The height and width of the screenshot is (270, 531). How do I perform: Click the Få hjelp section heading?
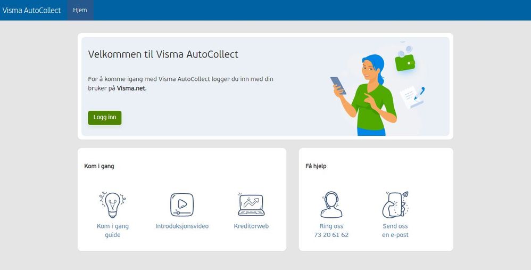point(316,166)
